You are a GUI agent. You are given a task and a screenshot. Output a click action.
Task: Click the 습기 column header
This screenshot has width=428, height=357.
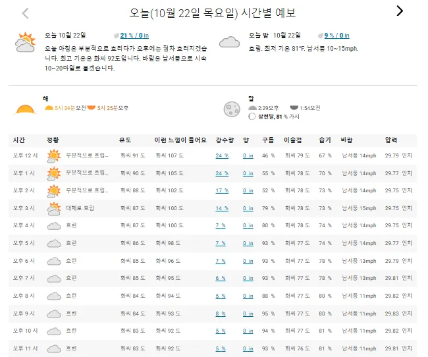coord(325,140)
